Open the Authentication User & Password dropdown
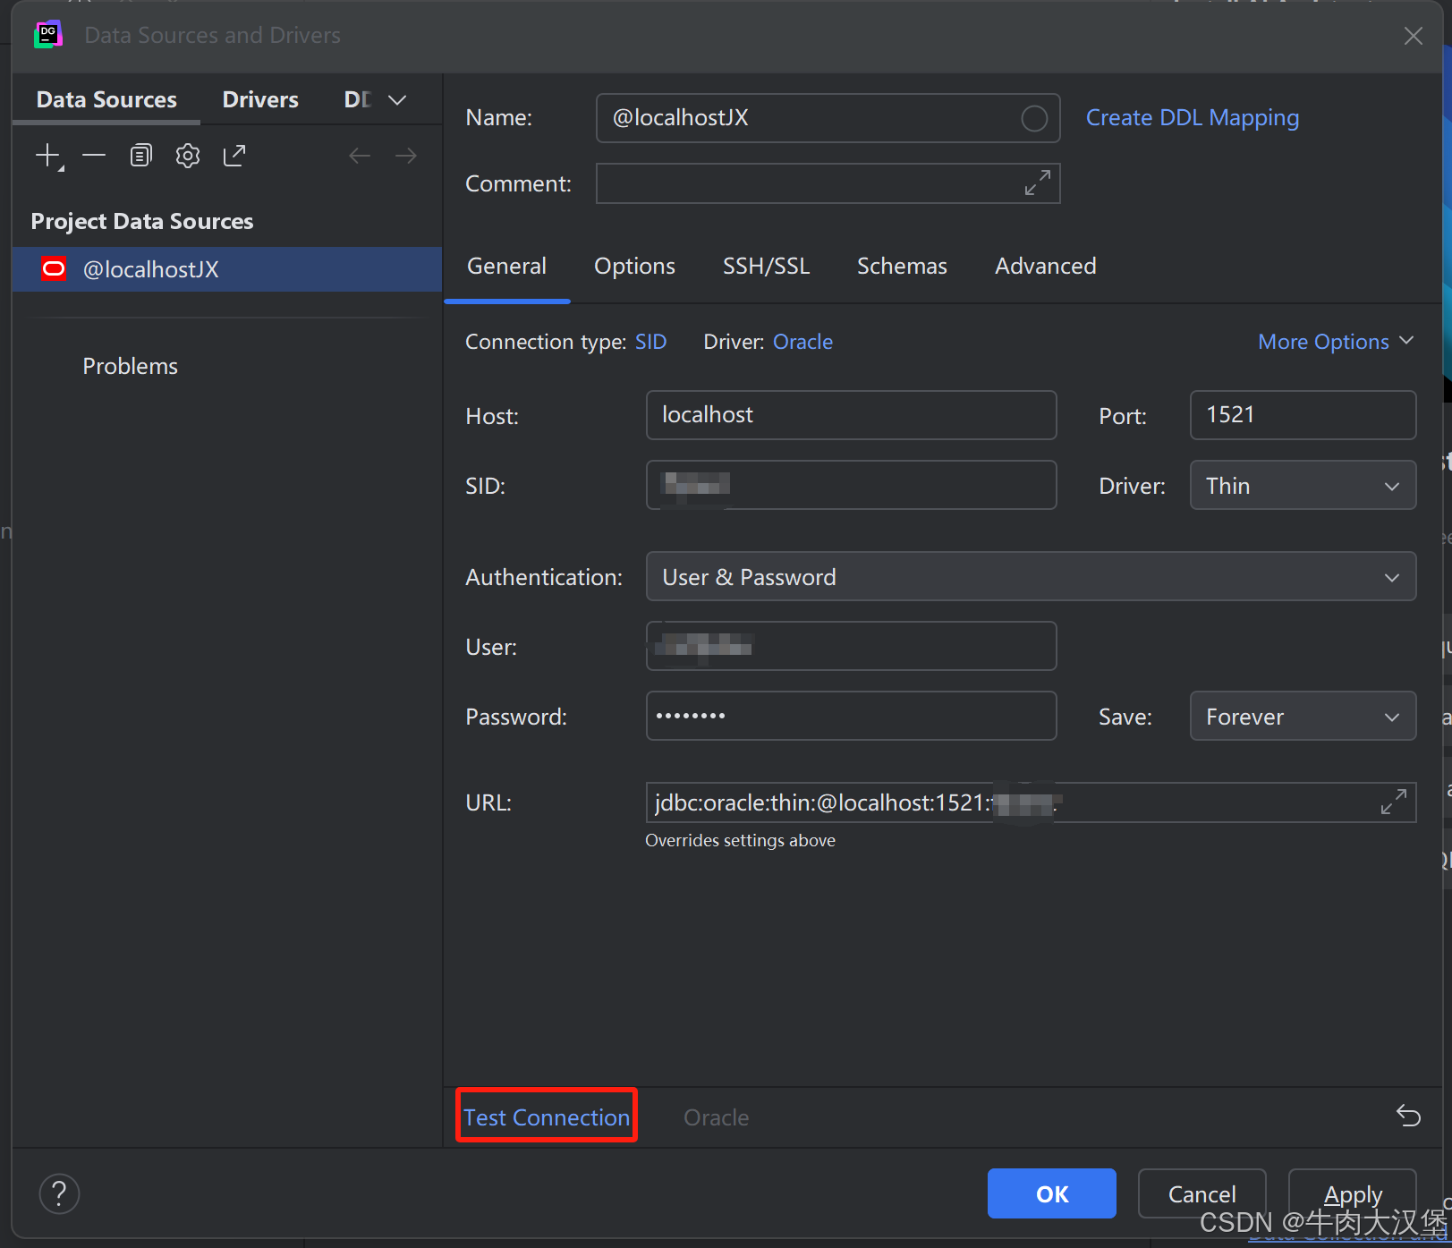1452x1248 pixels. click(1031, 576)
